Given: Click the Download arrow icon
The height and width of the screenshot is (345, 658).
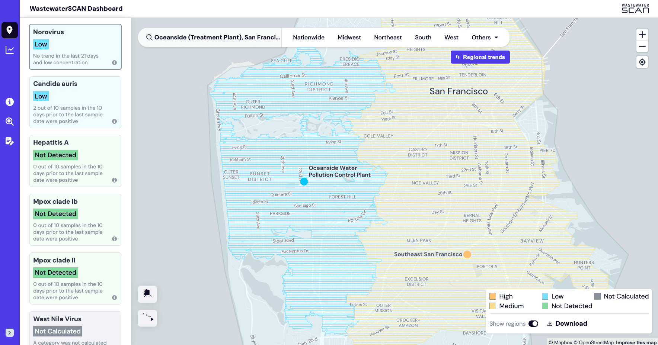Looking at the screenshot, I should pos(550,324).
